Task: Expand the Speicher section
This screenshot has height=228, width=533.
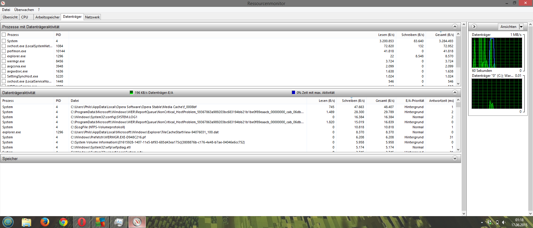Action: (455, 159)
